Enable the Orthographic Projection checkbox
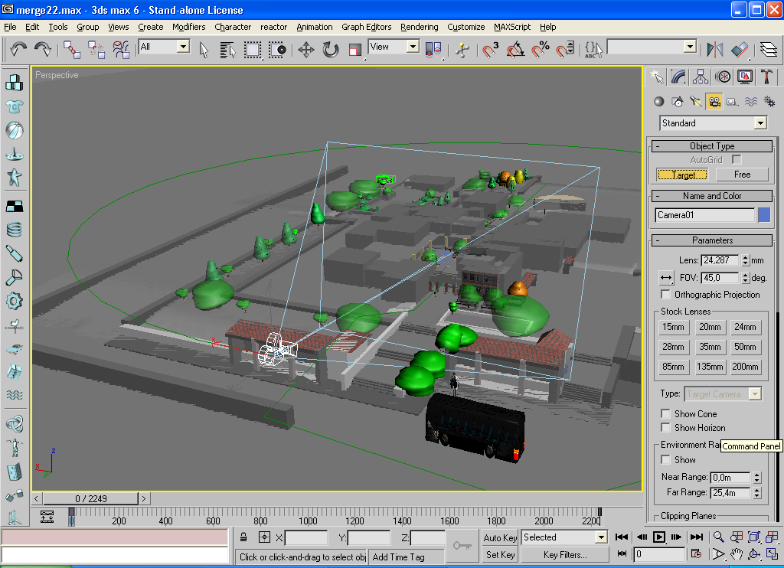Screen dimensions: 784x568 click(x=665, y=294)
